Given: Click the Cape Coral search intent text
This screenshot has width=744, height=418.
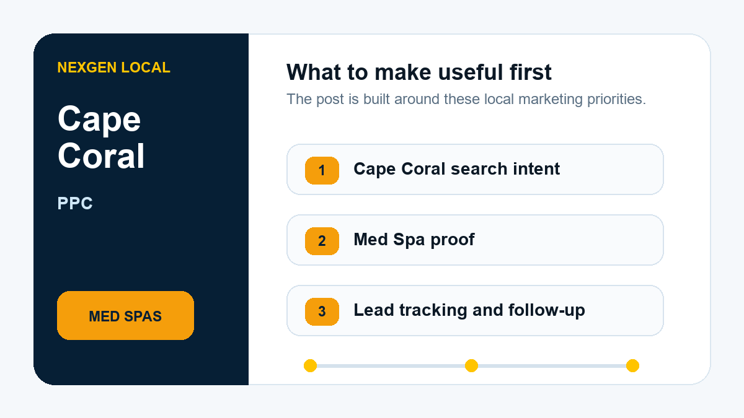Looking at the screenshot, I should click(456, 169).
